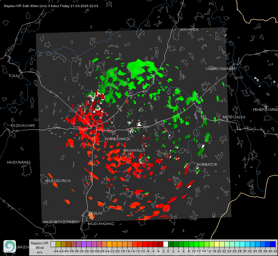
Task: Click the road number 41 marker
Action: [x=216, y=83]
